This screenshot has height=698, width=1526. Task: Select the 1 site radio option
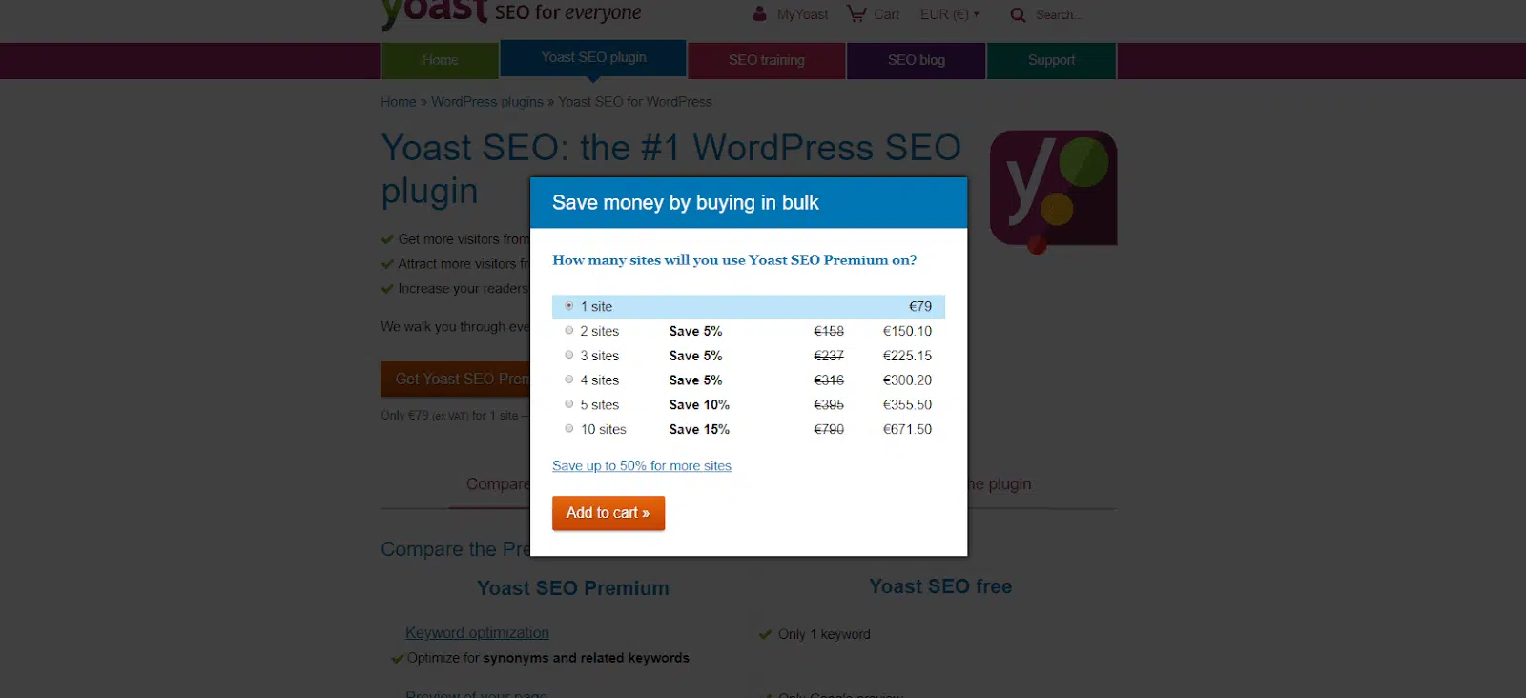tap(569, 306)
